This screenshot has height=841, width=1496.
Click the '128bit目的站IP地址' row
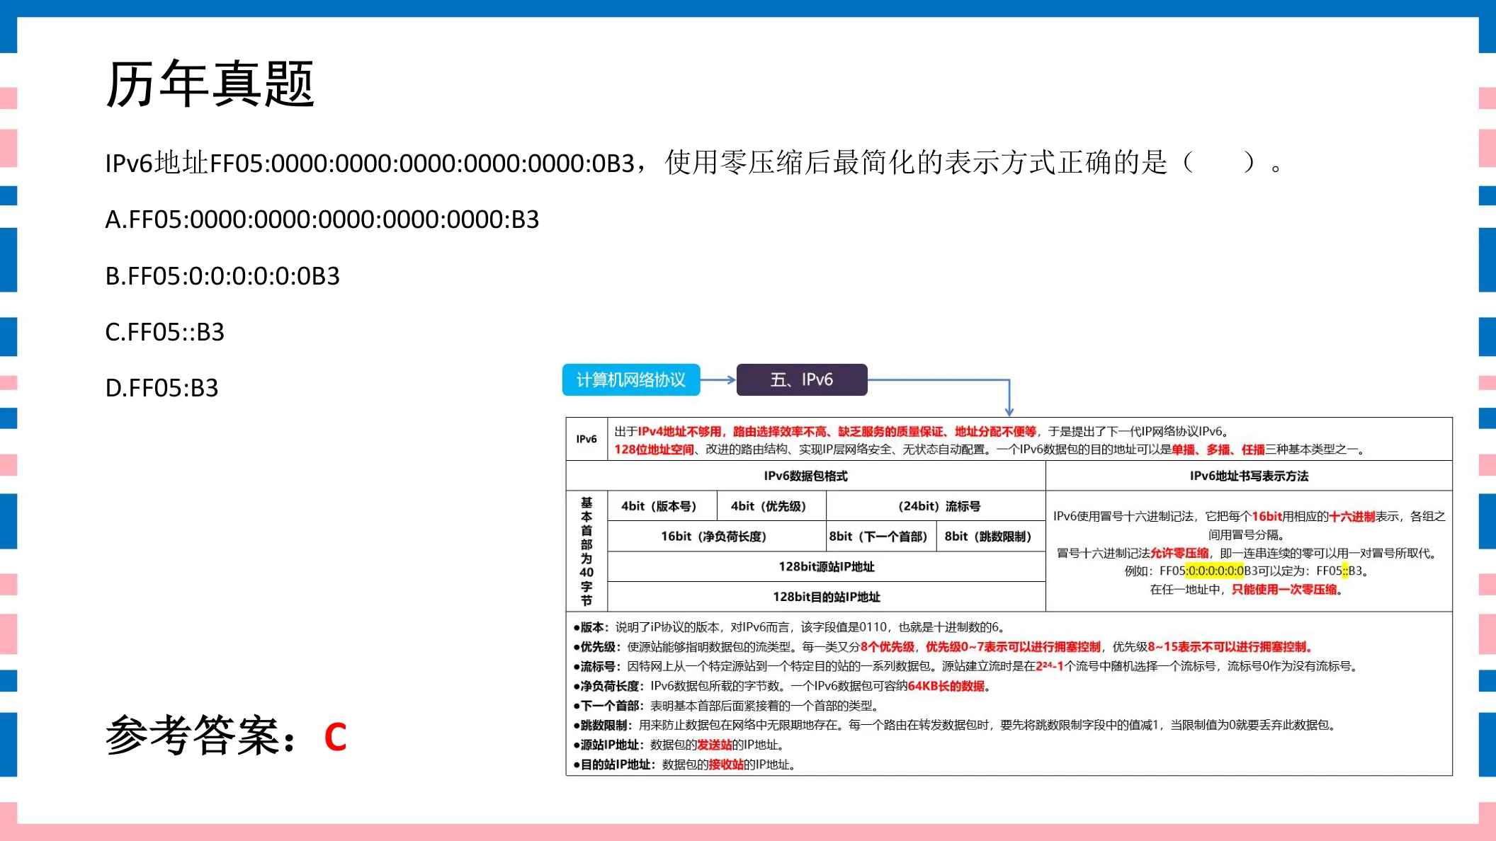coord(826,597)
